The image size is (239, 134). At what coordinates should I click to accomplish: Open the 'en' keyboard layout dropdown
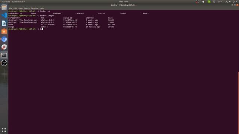coord(220,1)
